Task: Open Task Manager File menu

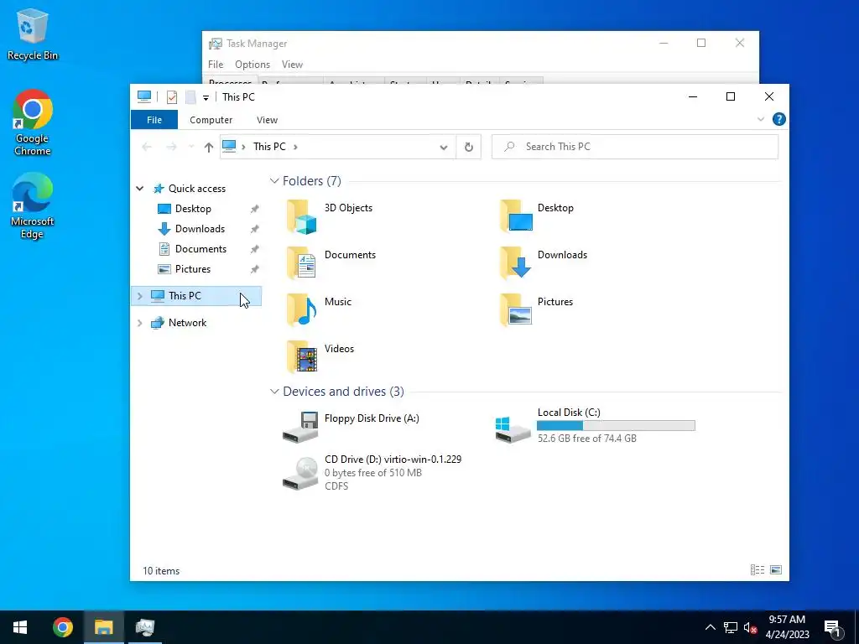Action: pos(216,65)
